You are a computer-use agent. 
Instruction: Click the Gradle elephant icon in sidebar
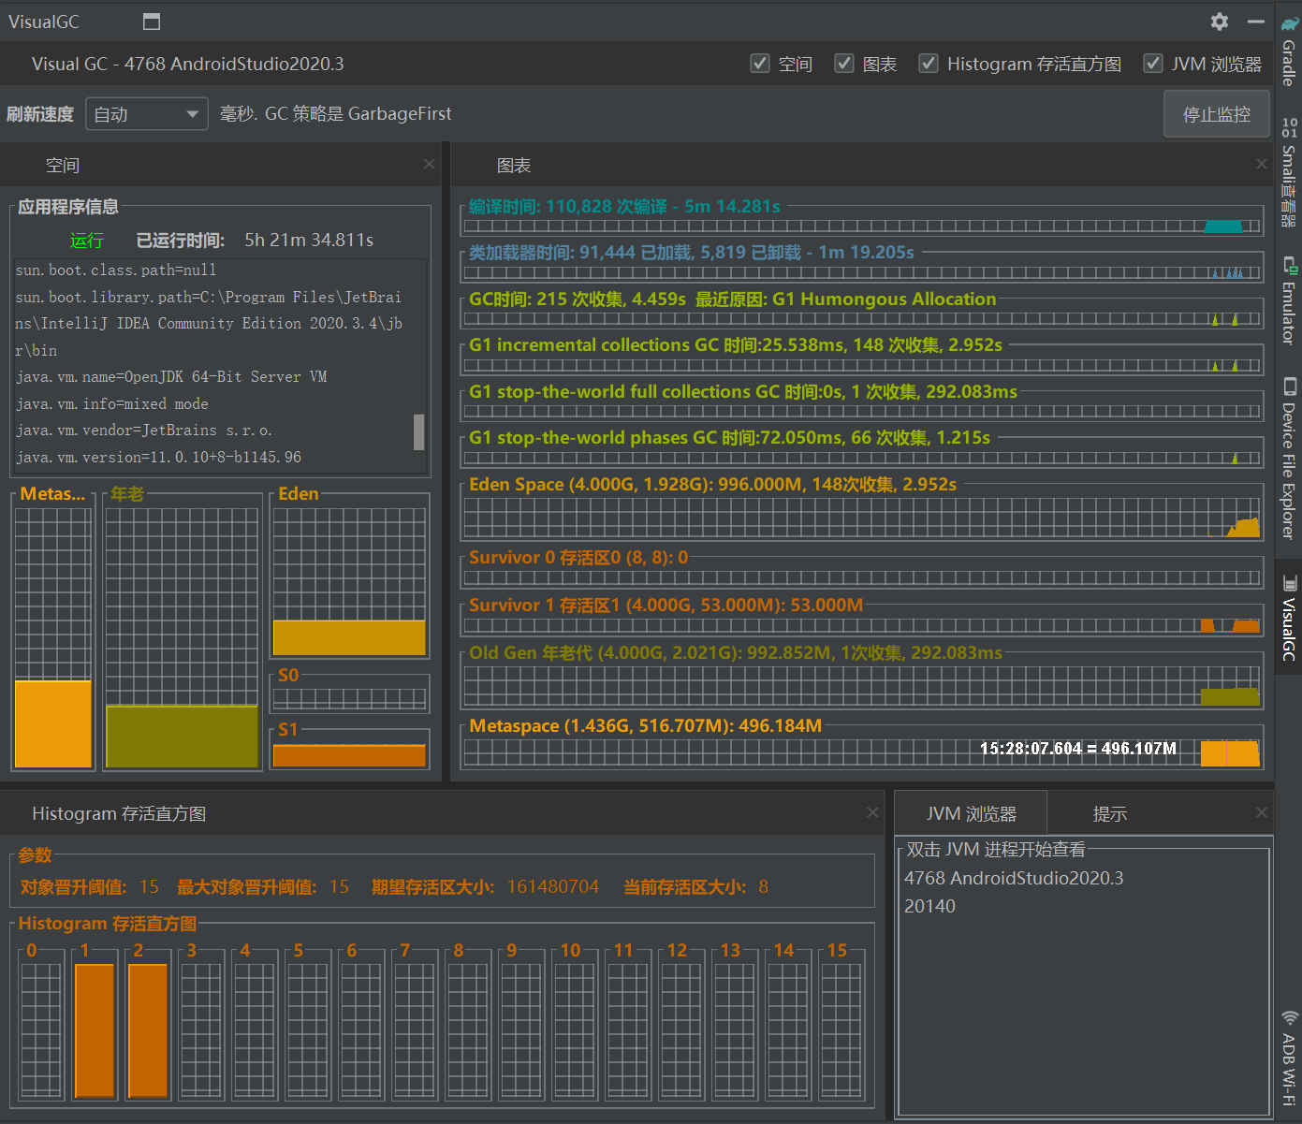(x=1289, y=23)
